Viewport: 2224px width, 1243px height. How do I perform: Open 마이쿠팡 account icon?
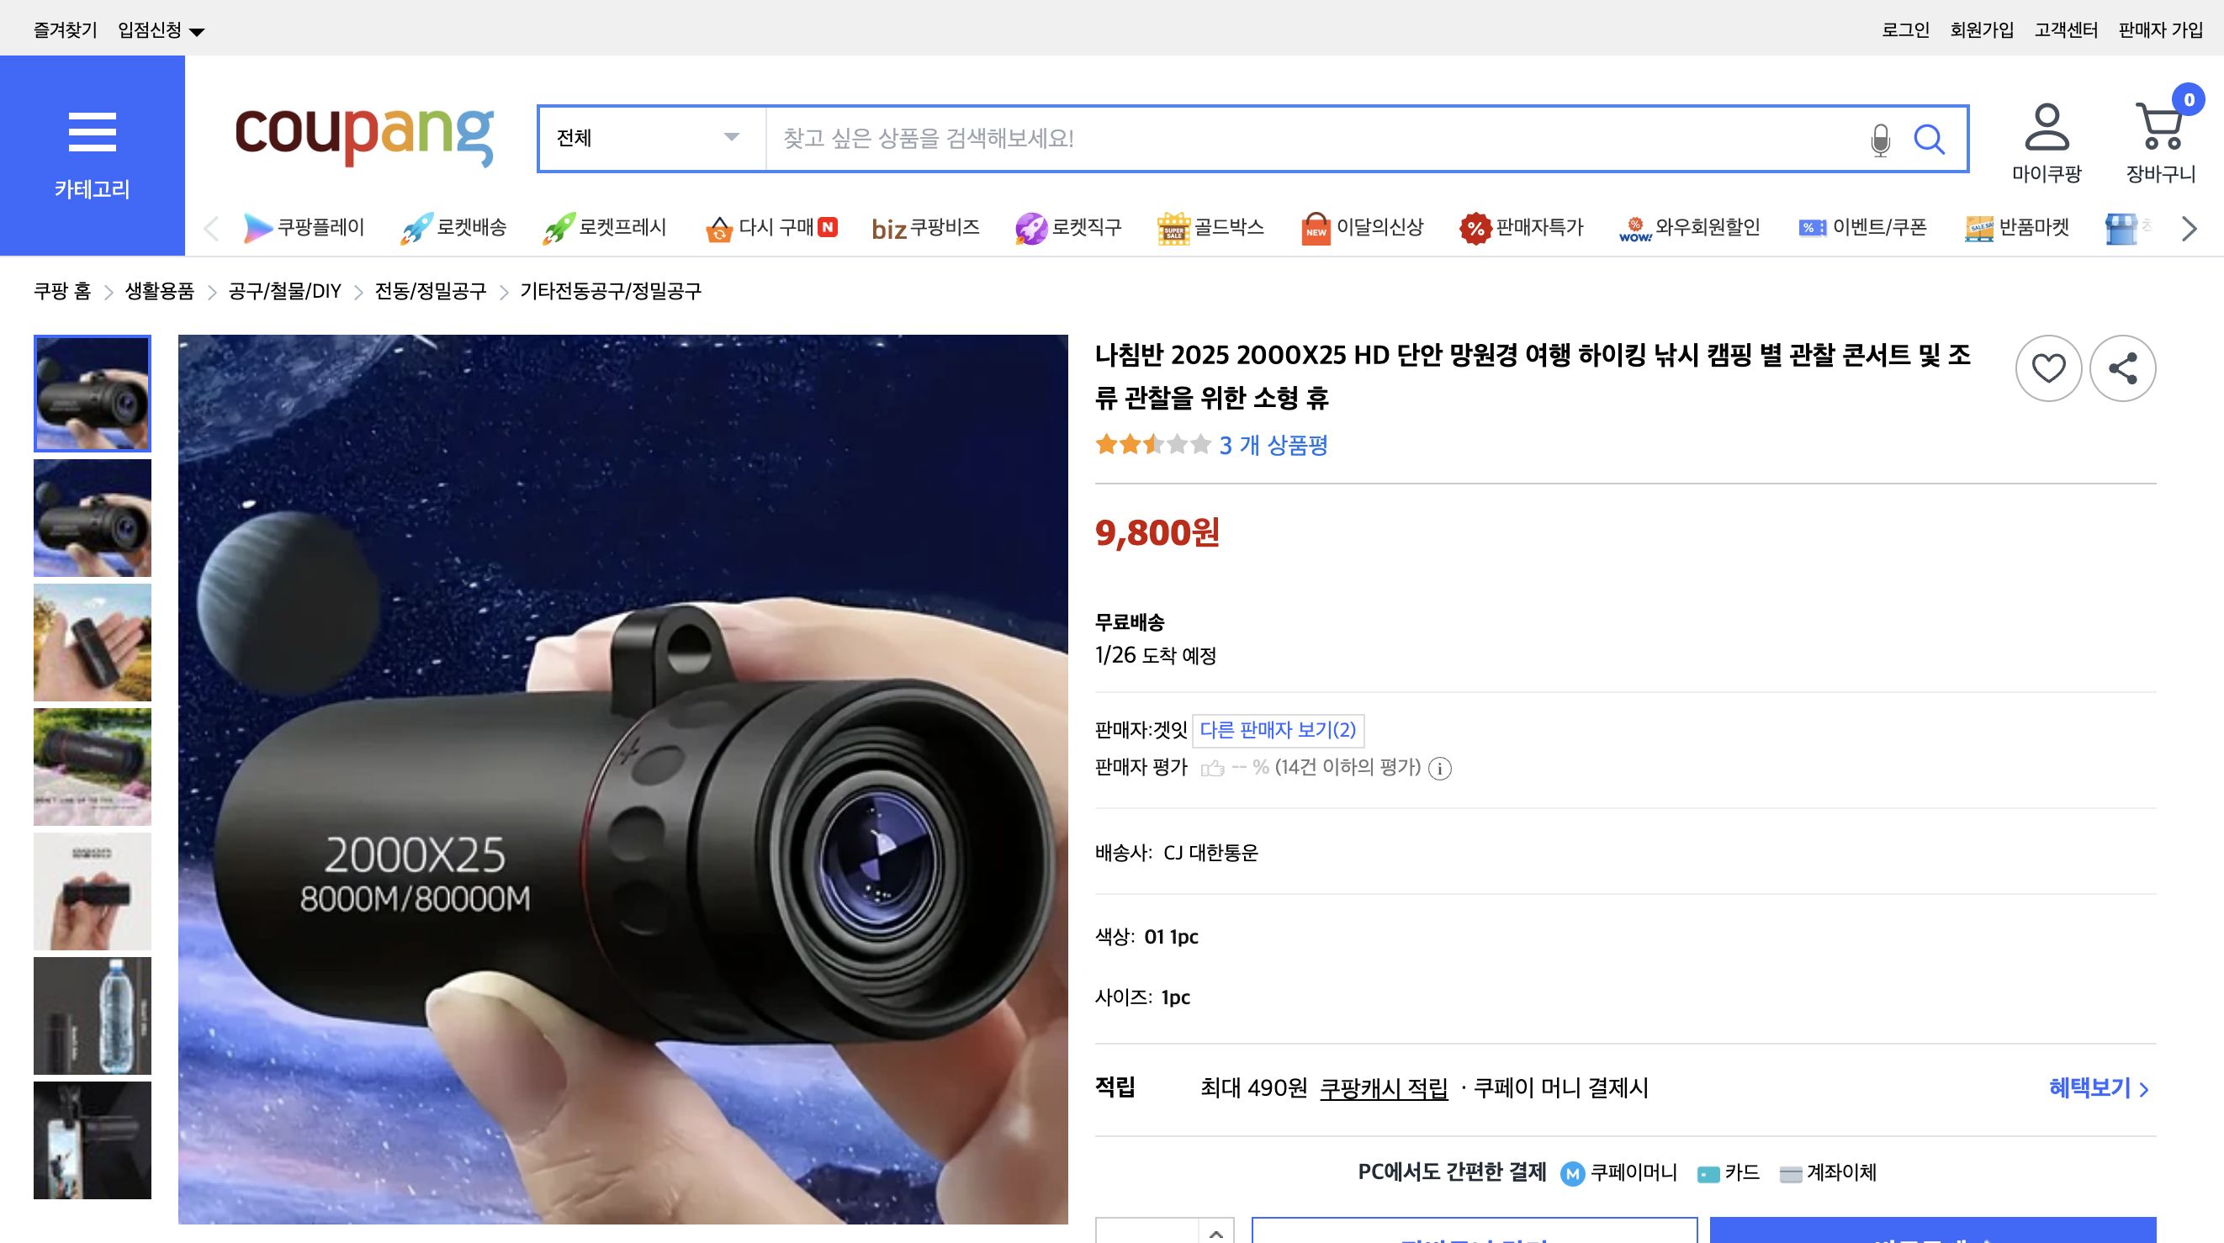tap(2048, 134)
